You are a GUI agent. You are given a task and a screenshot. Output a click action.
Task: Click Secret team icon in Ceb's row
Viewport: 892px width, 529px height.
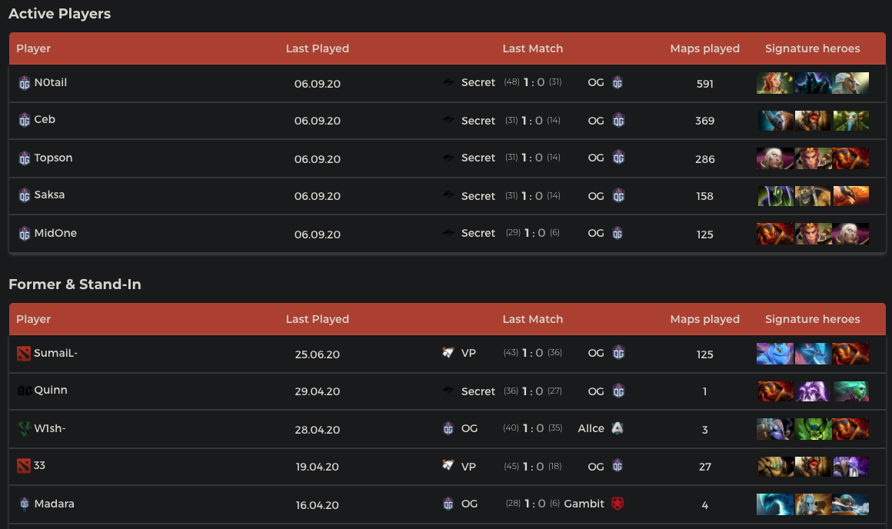click(x=448, y=120)
